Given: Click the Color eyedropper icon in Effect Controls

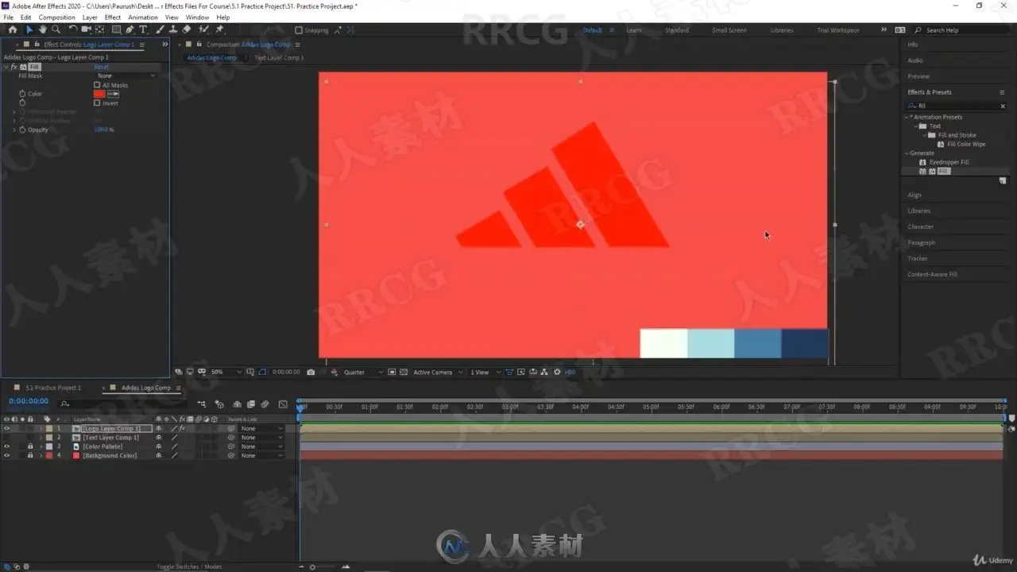Looking at the screenshot, I should pyautogui.click(x=113, y=94).
